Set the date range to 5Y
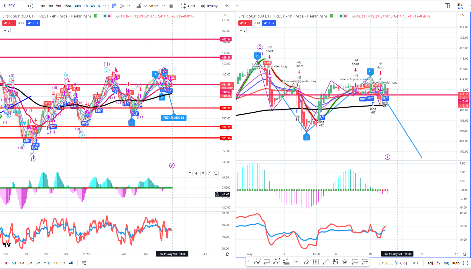Image resolution: width=471 pixels, height=269 pixels. 63,263
